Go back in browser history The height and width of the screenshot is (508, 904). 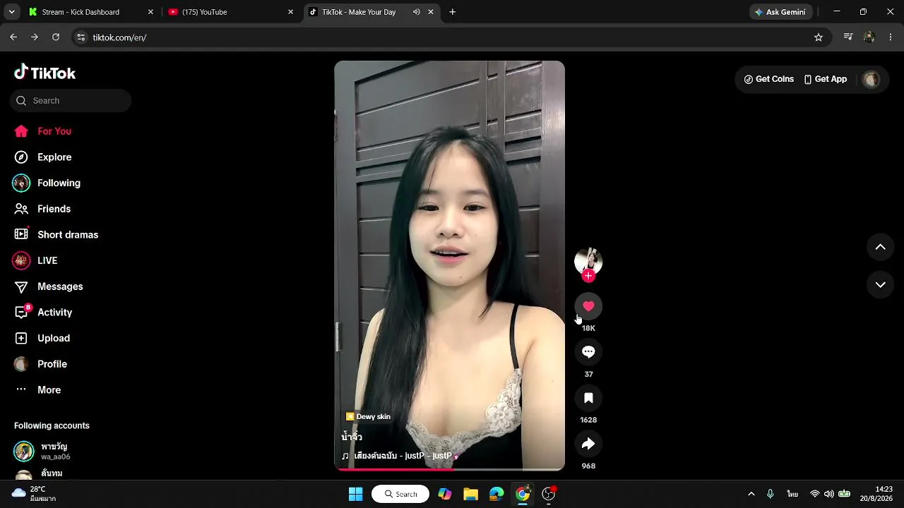click(x=13, y=37)
